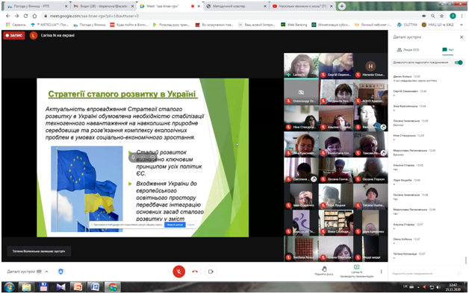Open the Всі комунальні пла... bookmark
The height and width of the screenshot is (294, 469).
tap(214, 25)
